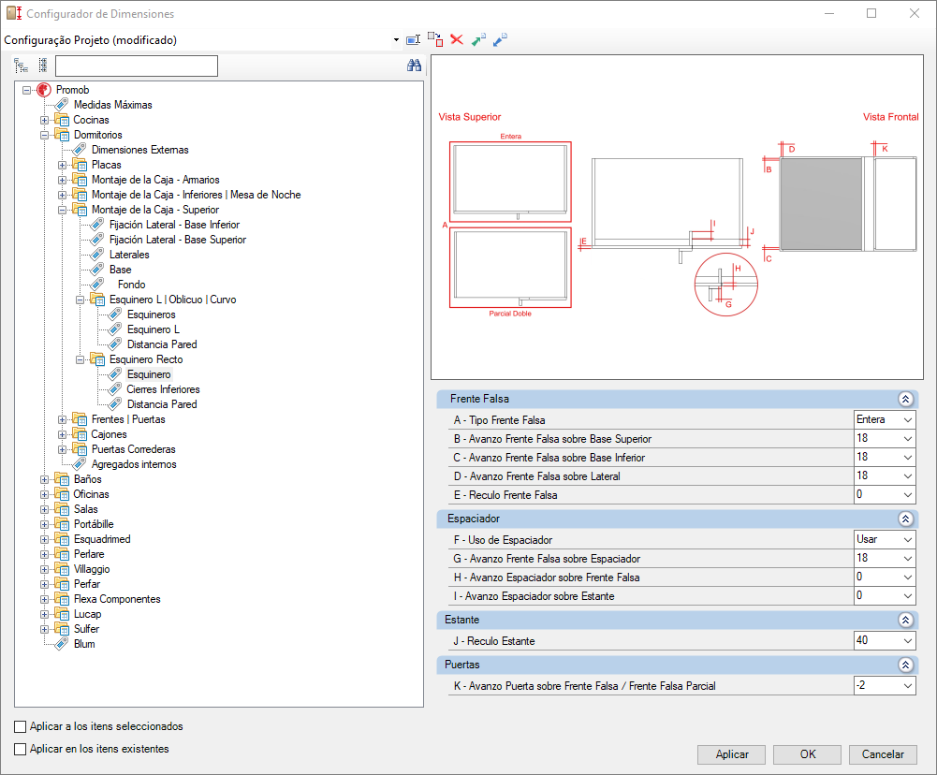The width and height of the screenshot is (937, 775).
Task: Click the red X delete configuration icon
Action: 457,39
